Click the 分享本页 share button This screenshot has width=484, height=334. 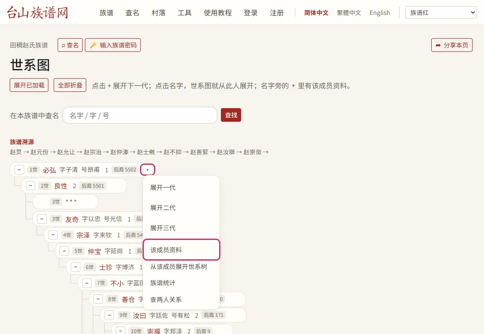[451, 45]
